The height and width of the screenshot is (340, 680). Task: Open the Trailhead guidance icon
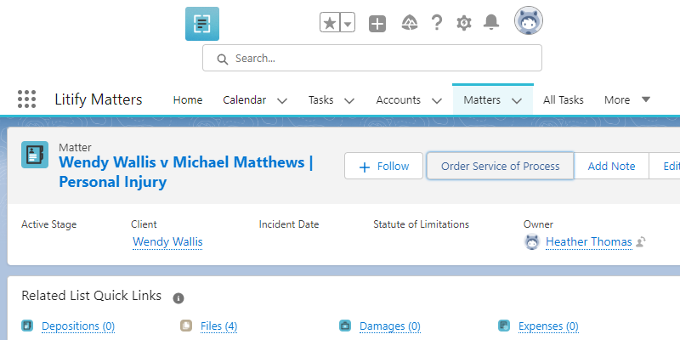pyautogui.click(x=409, y=24)
